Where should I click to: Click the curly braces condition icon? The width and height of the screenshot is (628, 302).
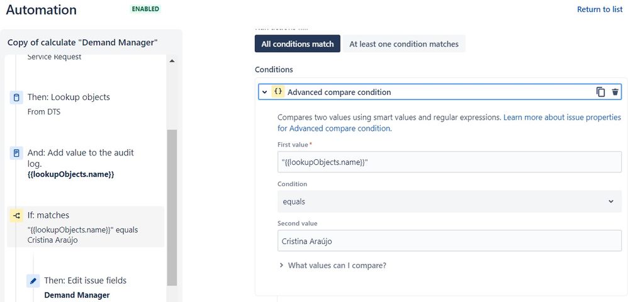278,92
